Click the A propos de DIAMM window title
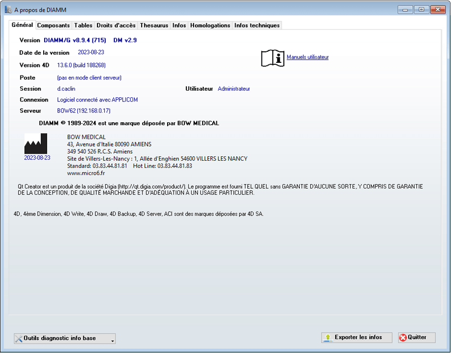Image resolution: width=451 pixels, height=353 pixels. 40,10
